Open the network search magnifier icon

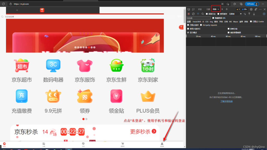tap(203, 14)
